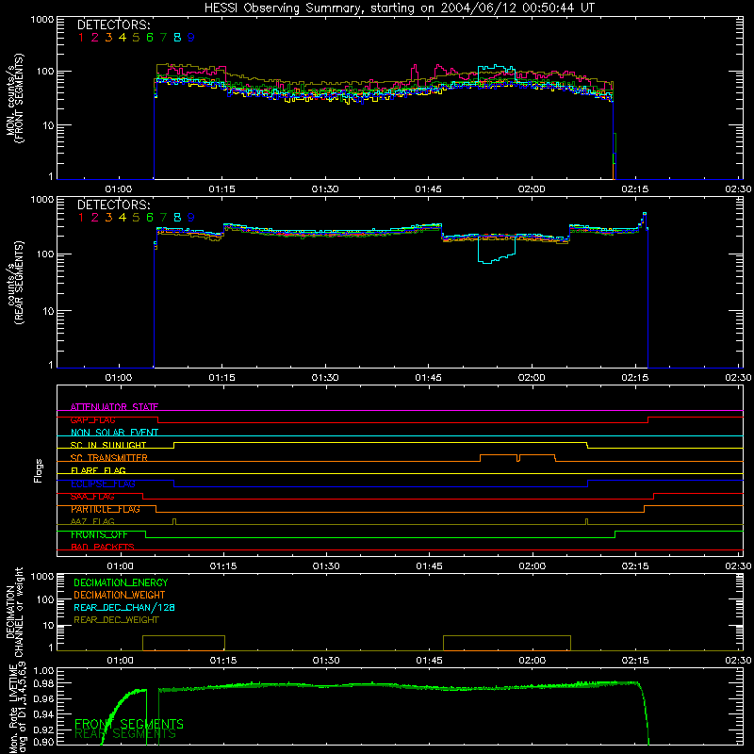Click the SC_IN_SUNLIGHT flag label
Screen dimensions: 754x754
coord(108,445)
